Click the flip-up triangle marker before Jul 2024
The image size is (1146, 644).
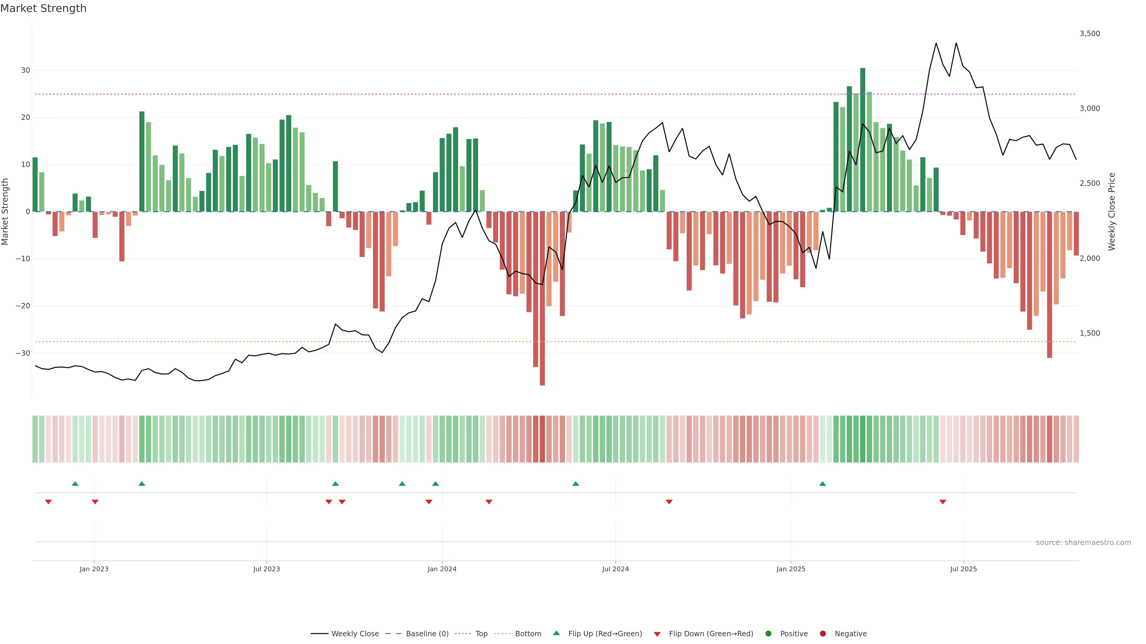(x=576, y=484)
